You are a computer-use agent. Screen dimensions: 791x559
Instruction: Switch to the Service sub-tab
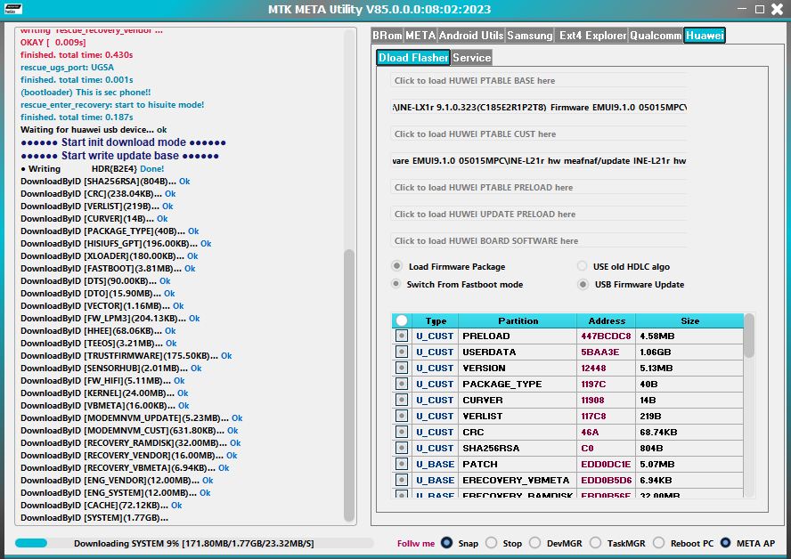tap(472, 58)
